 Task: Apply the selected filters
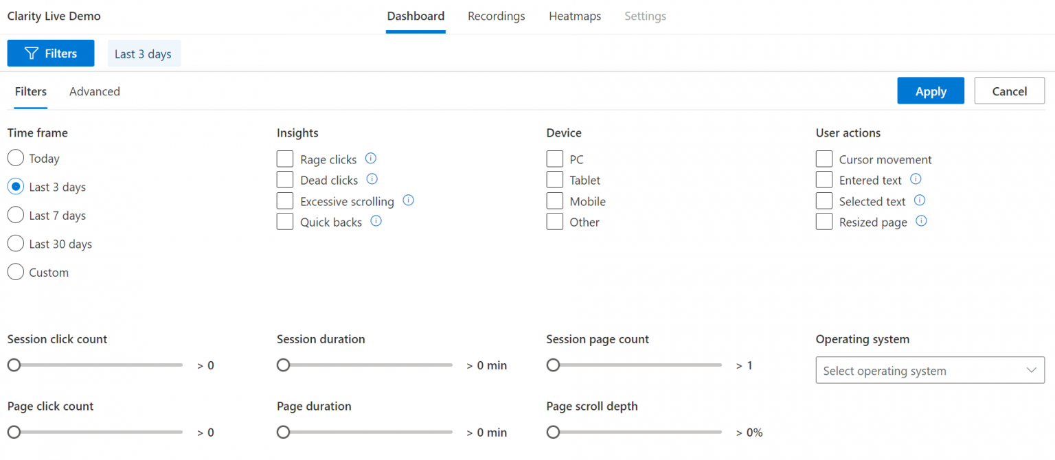pos(931,91)
